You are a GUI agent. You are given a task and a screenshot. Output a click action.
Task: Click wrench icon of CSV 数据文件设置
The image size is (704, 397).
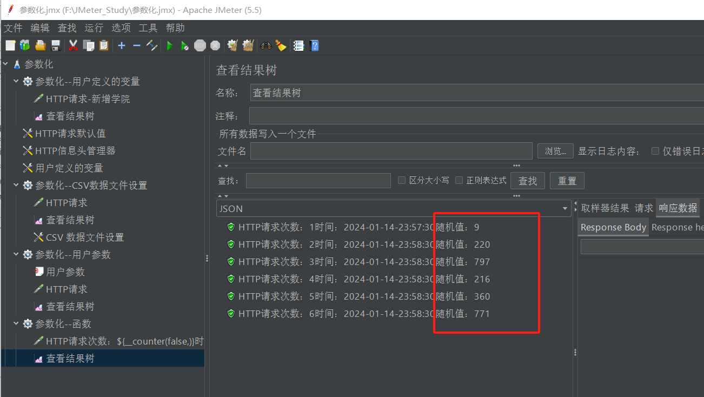(38, 237)
